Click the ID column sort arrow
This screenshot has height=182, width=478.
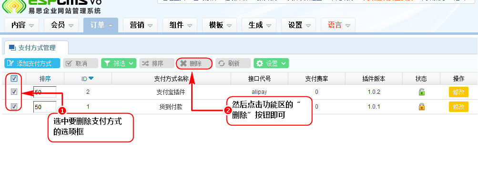tap(91, 79)
